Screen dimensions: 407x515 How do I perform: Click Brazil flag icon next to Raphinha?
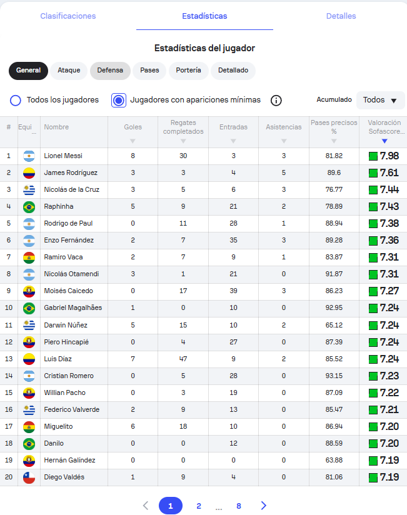click(x=29, y=207)
